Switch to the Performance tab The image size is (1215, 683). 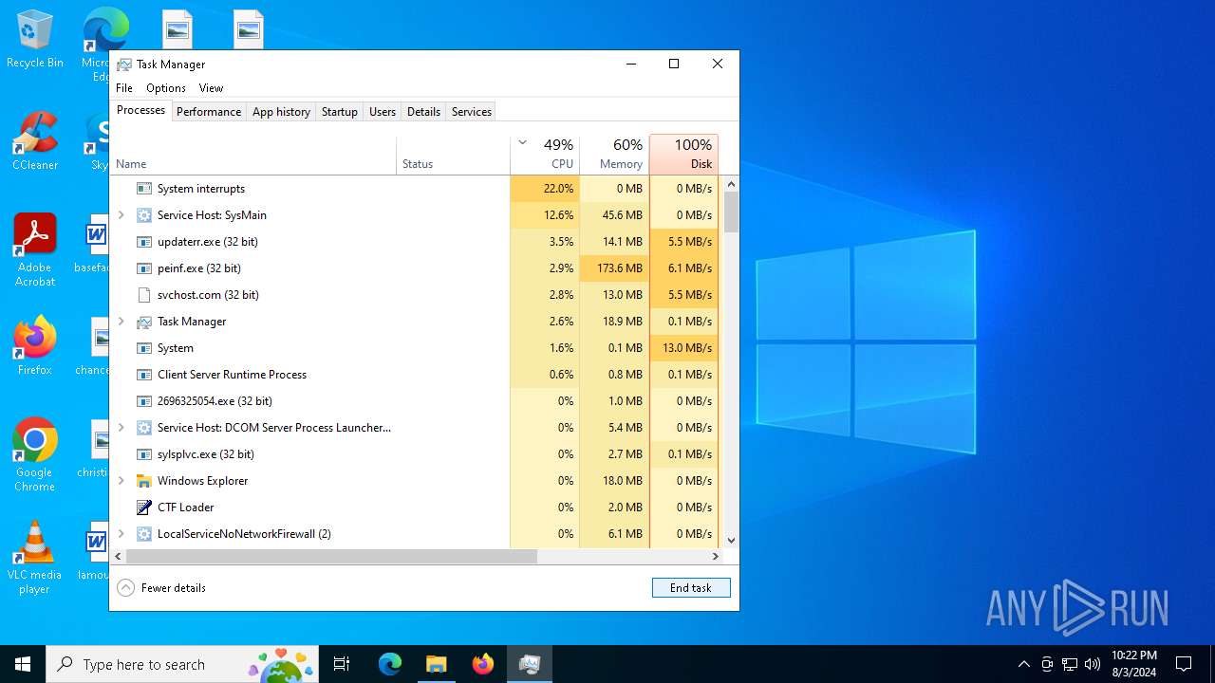pyautogui.click(x=209, y=112)
